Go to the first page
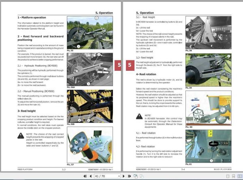The image size is (243, 180). [x=85, y=176]
